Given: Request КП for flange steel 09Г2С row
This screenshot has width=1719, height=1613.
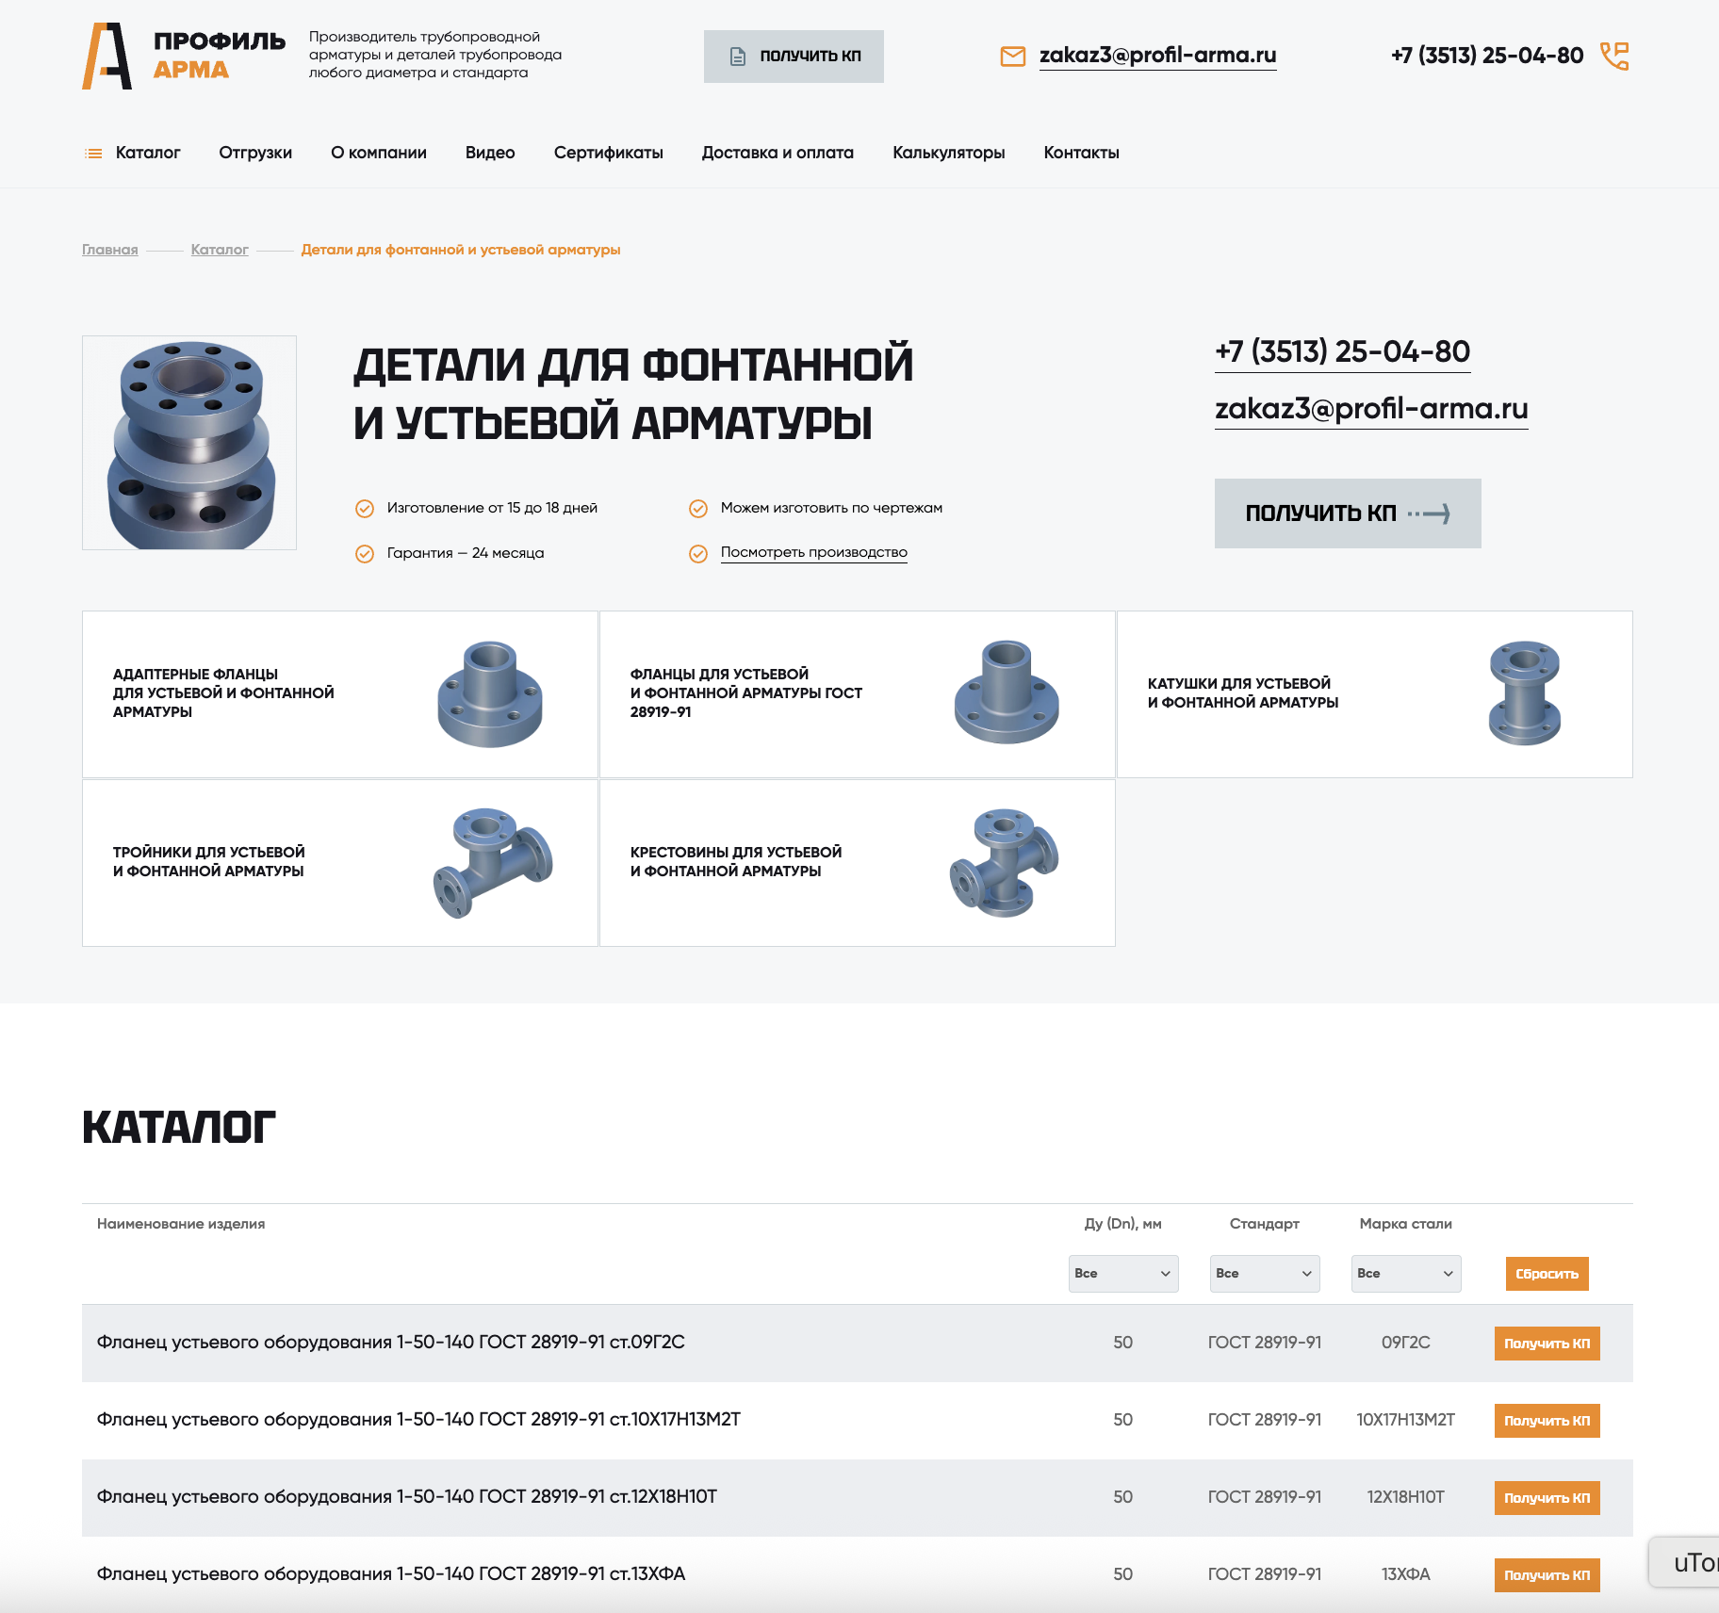Looking at the screenshot, I should pyautogui.click(x=1547, y=1343).
